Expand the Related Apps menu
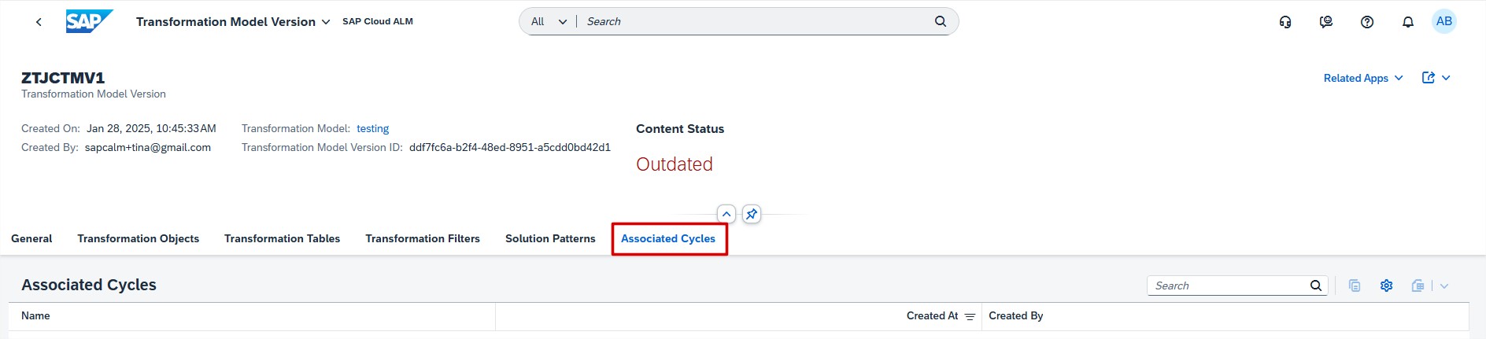 1363,78
